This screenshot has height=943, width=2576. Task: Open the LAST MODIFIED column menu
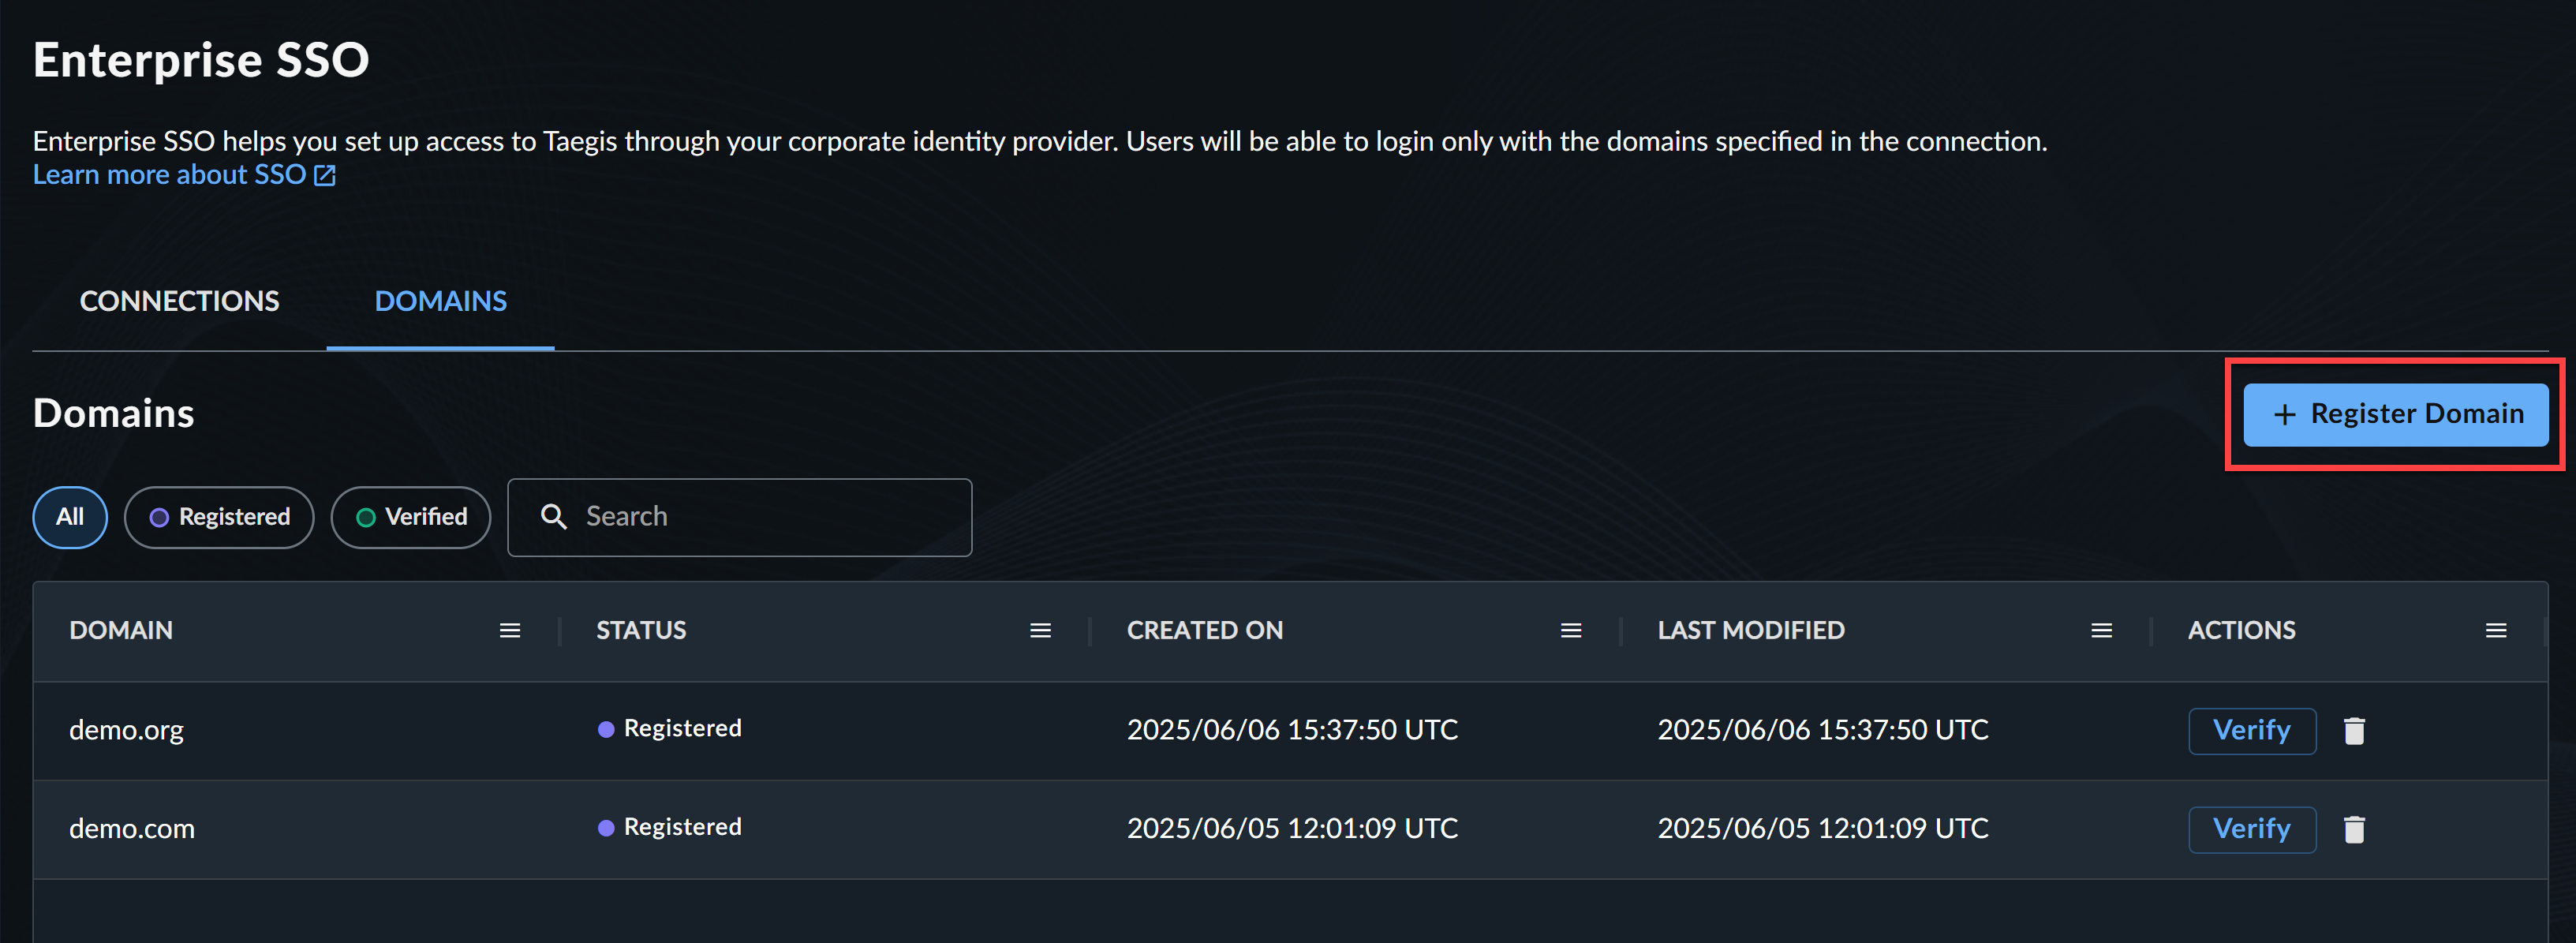[2101, 630]
